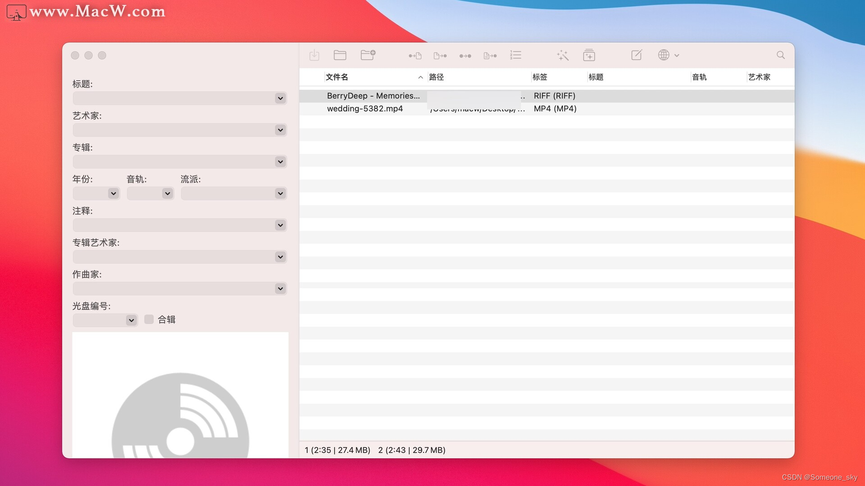Convert tag to filename icon
This screenshot has width=865, height=486.
415,56
